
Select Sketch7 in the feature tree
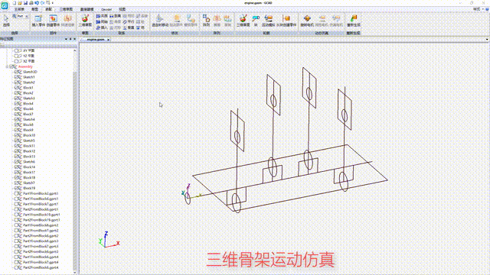(29, 183)
